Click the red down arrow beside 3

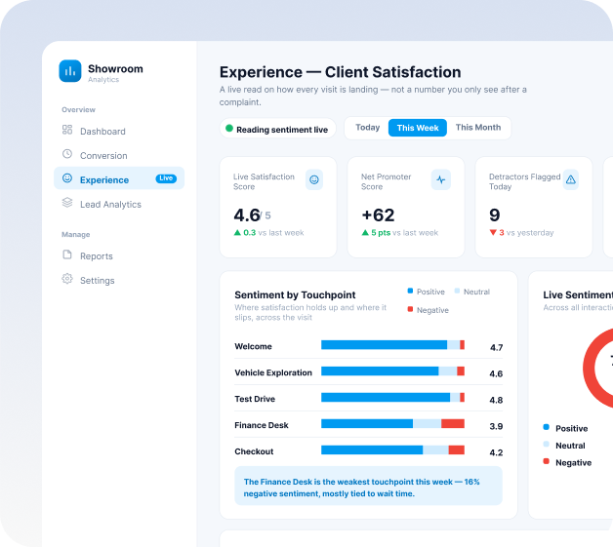point(493,233)
